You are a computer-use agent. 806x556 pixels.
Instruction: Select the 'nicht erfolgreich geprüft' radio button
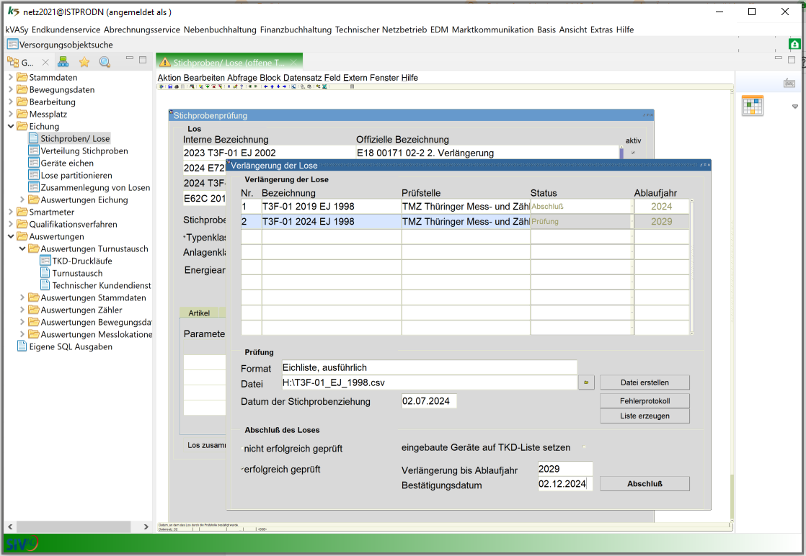click(x=243, y=449)
